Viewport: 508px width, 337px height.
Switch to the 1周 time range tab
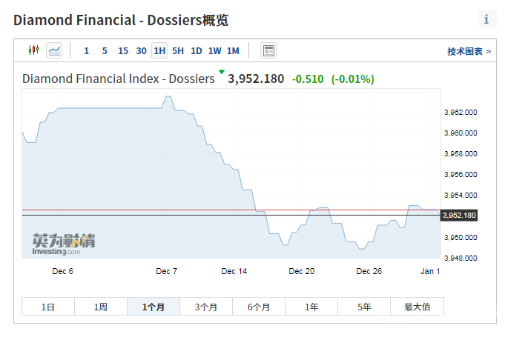point(101,307)
